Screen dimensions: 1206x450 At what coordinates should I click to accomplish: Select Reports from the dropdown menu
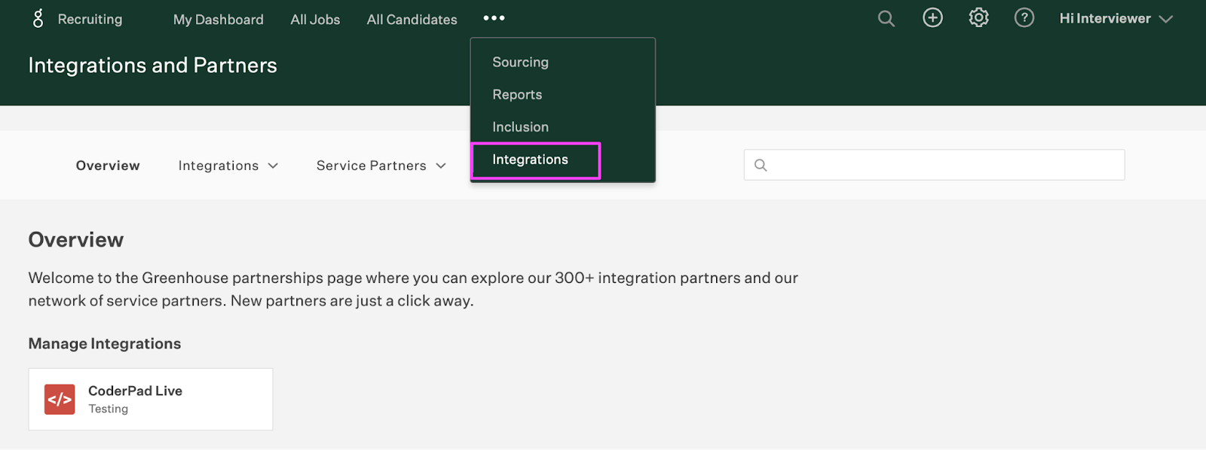click(x=518, y=95)
